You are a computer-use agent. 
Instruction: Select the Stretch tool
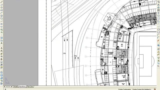158,21
